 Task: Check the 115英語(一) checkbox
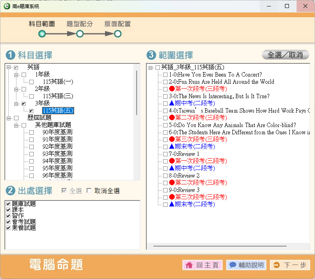[x=31, y=82]
